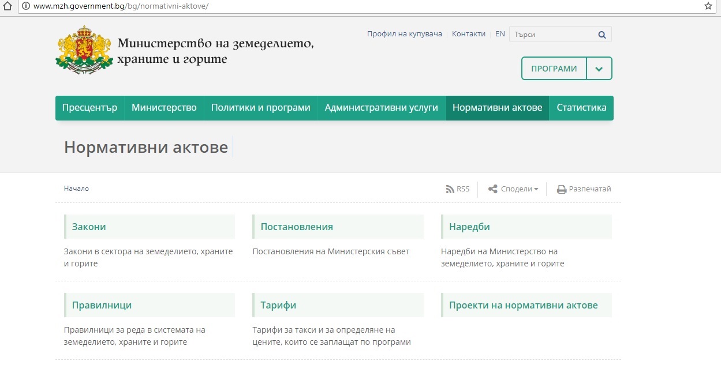Open the Политики и програми menu
This screenshot has width=721, height=365.
(x=261, y=108)
